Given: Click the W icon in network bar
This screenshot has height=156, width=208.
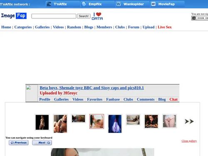Looking at the screenshot, I should [x=119, y=4].
